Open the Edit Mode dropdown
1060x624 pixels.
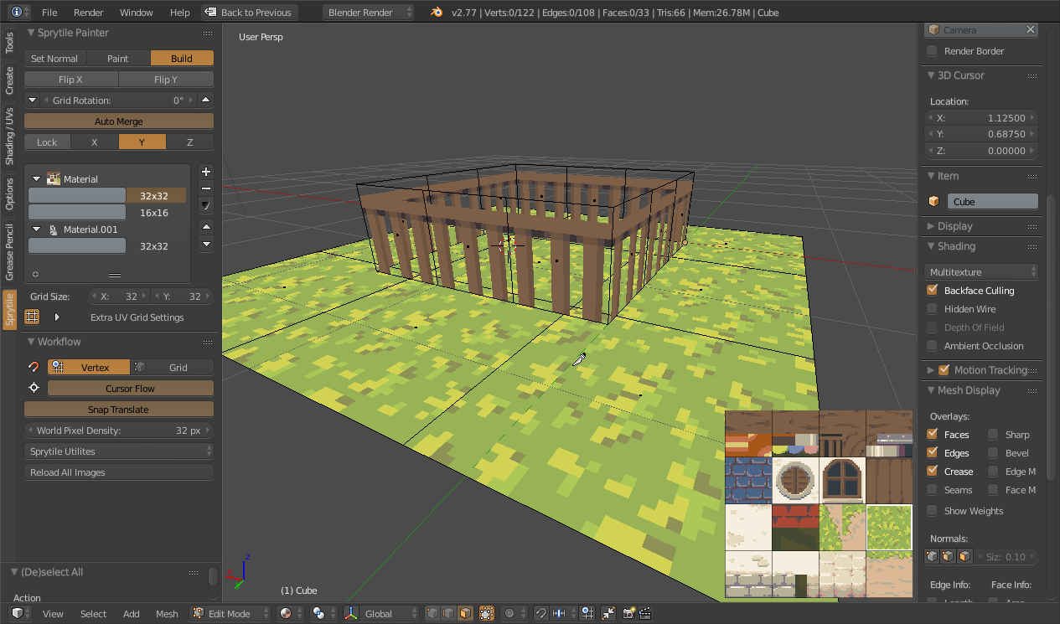click(x=230, y=613)
